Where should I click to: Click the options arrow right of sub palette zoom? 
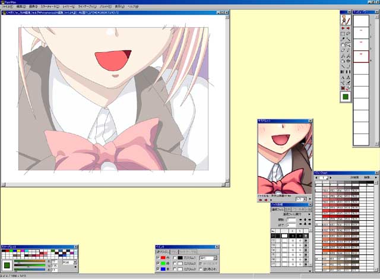click(310, 199)
